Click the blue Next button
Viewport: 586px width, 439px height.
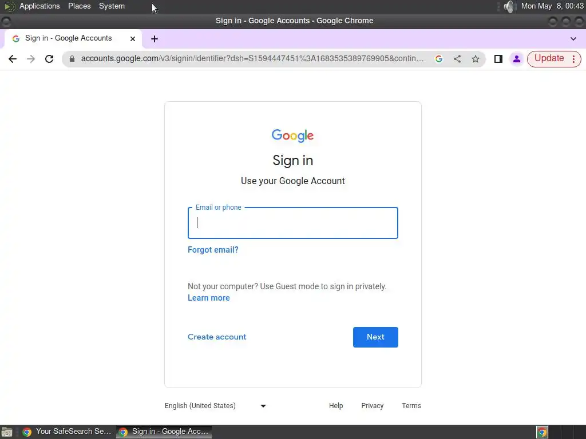pyautogui.click(x=375, y=337)
